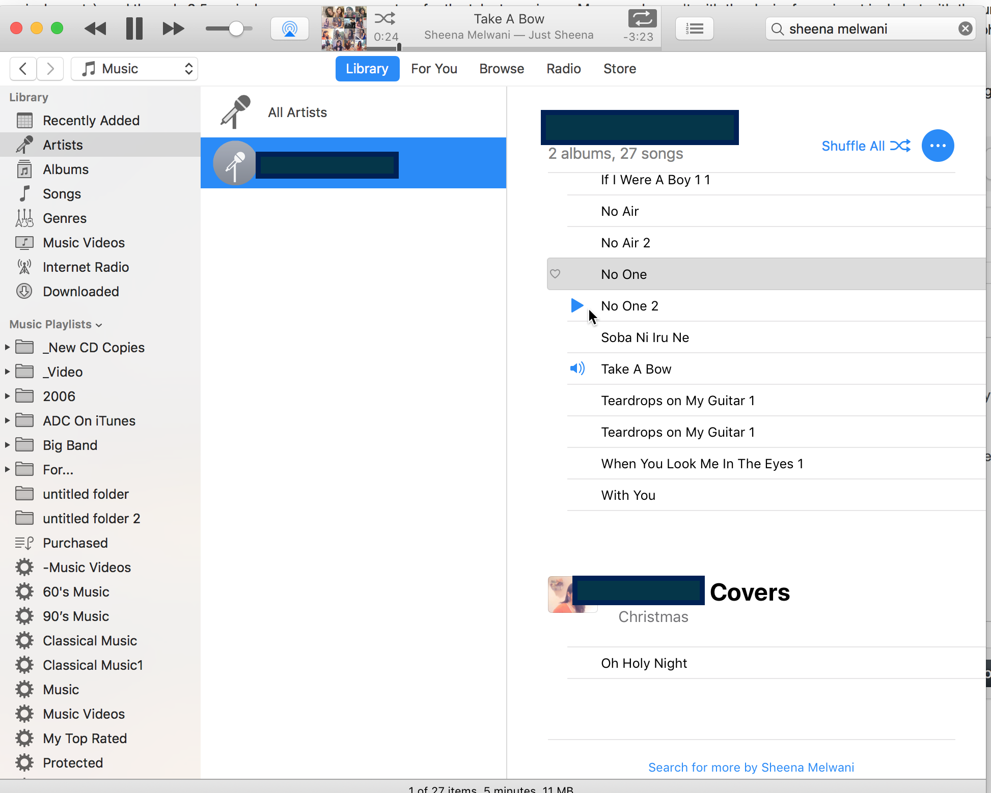Open the Store tab
The width and height of the screenshot is (991, 793).
[x=619, y=69]
